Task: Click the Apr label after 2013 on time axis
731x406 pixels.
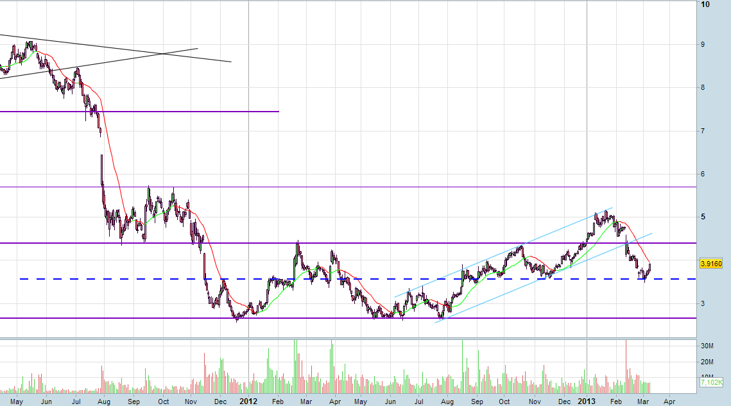Action: (x=669, y=402)
